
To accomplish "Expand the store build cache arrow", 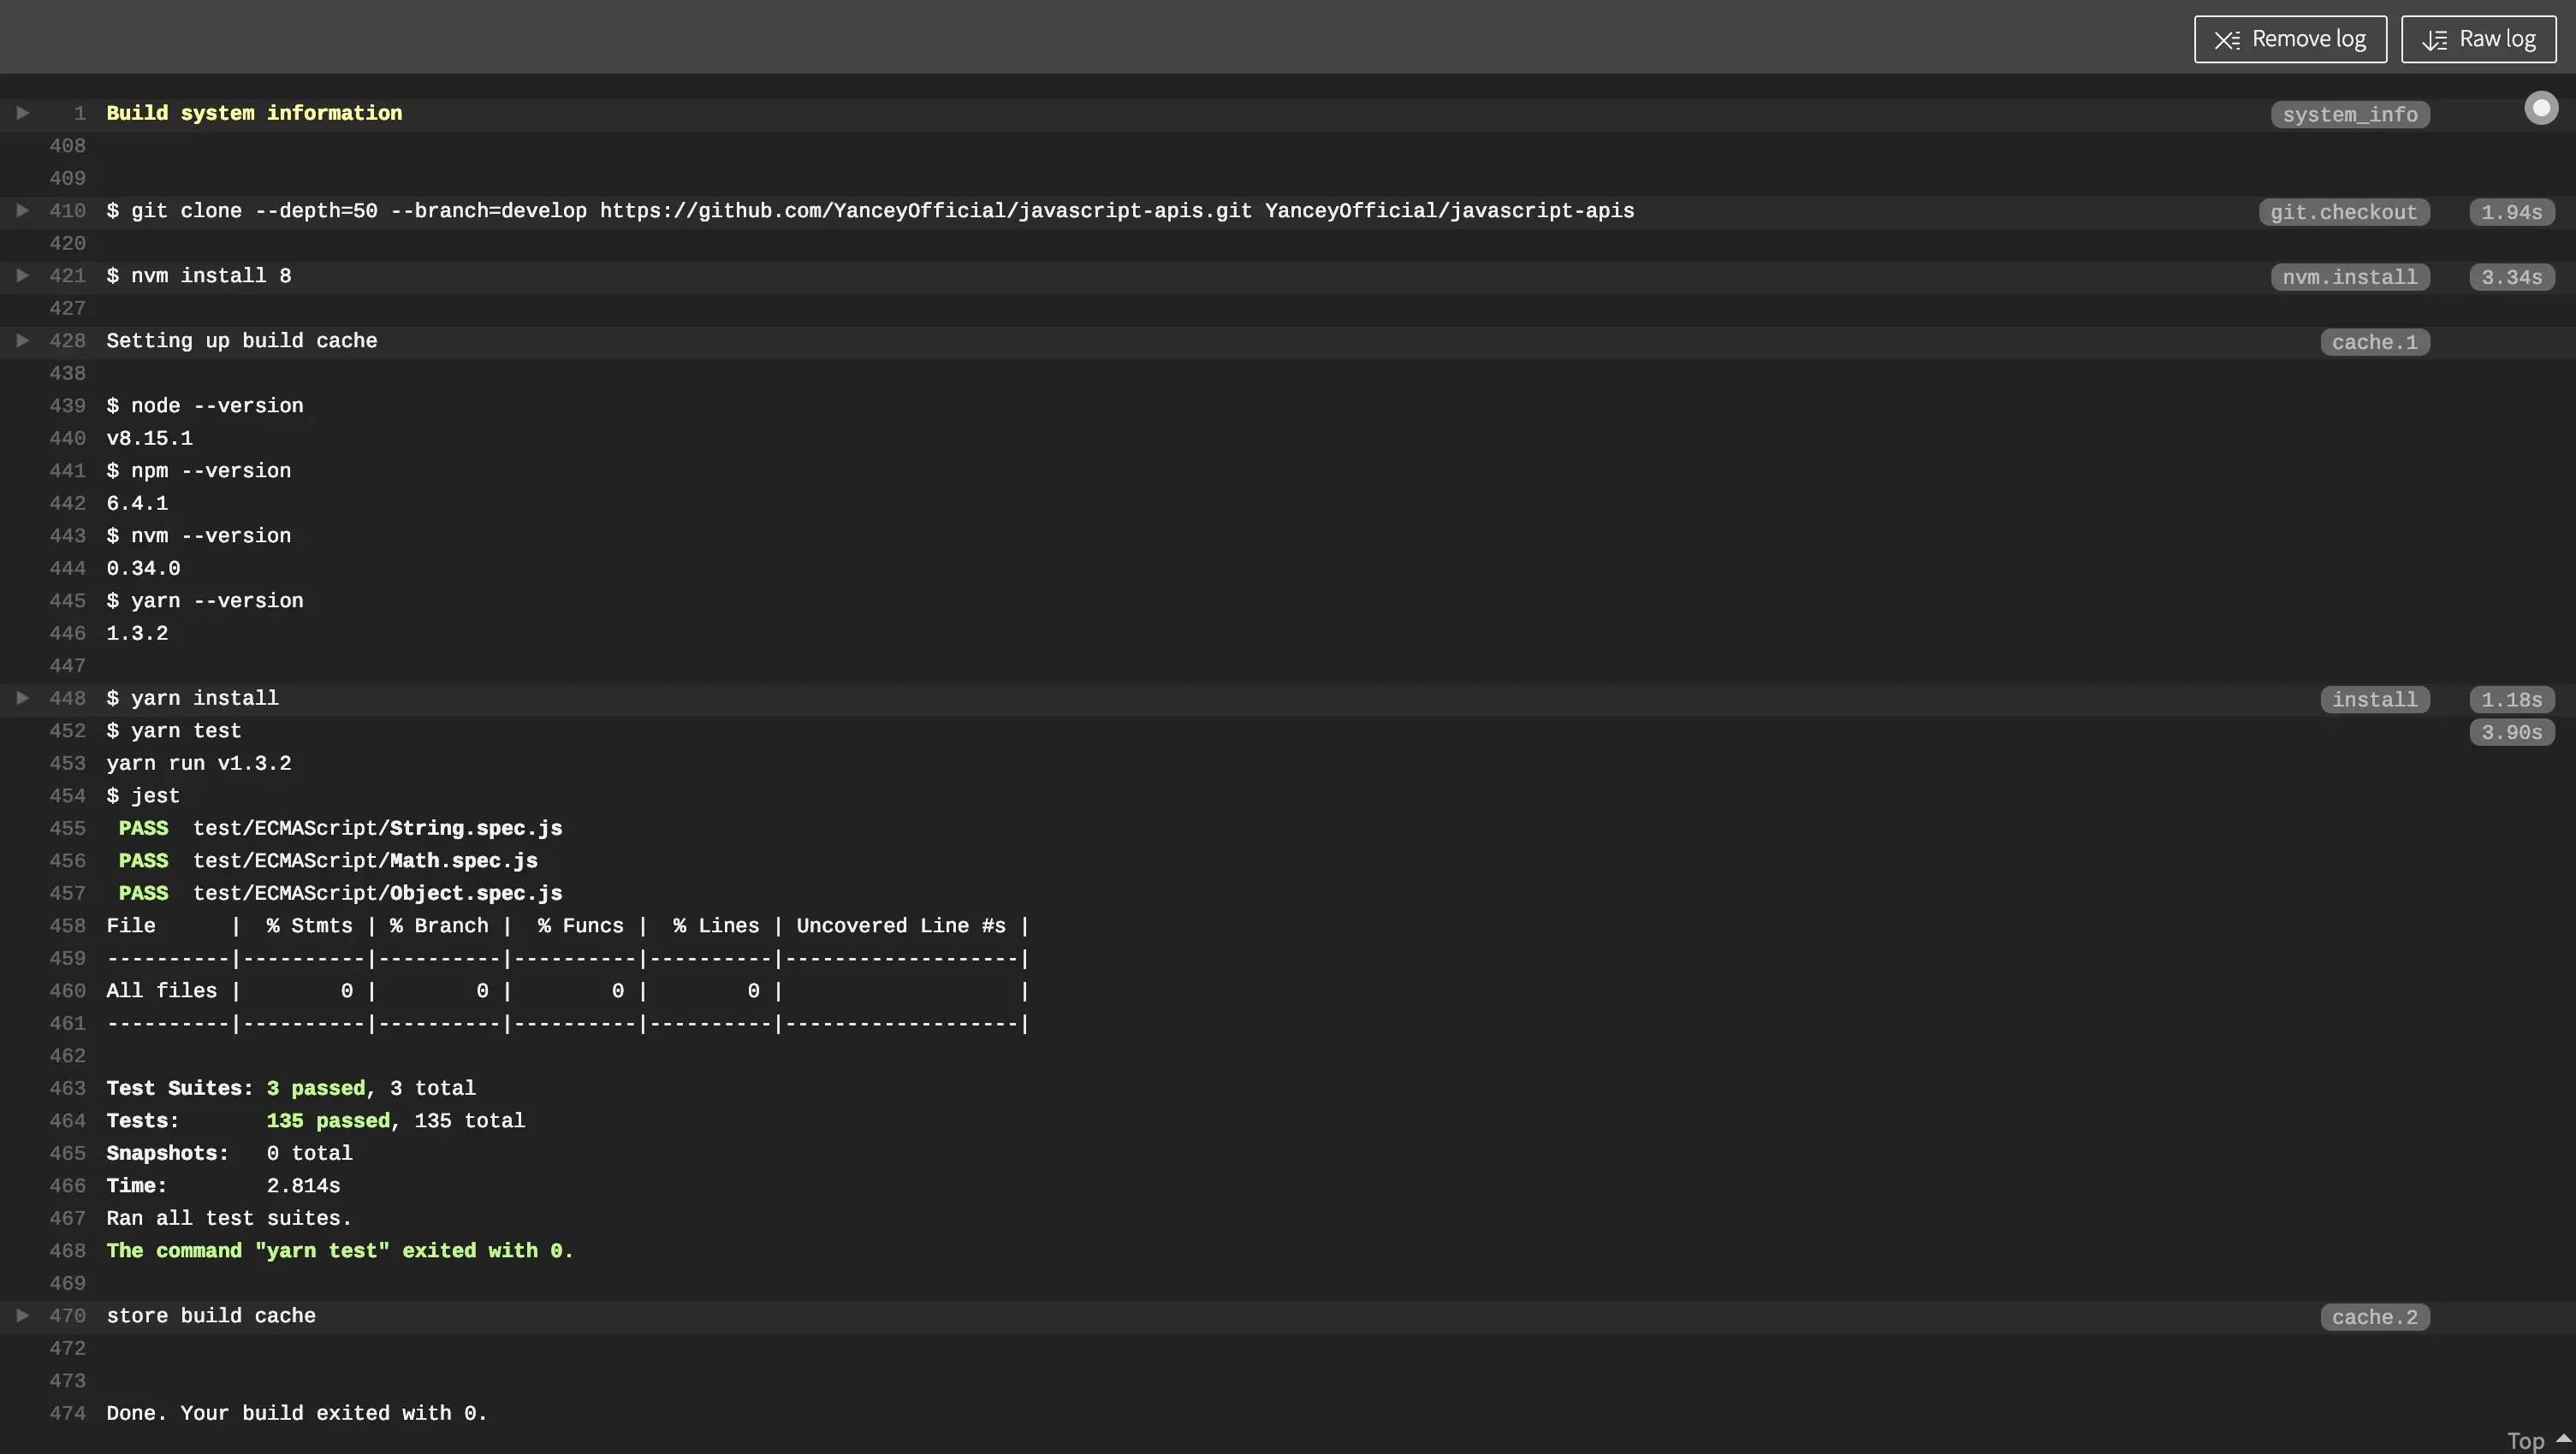I will coord(22,1315).
